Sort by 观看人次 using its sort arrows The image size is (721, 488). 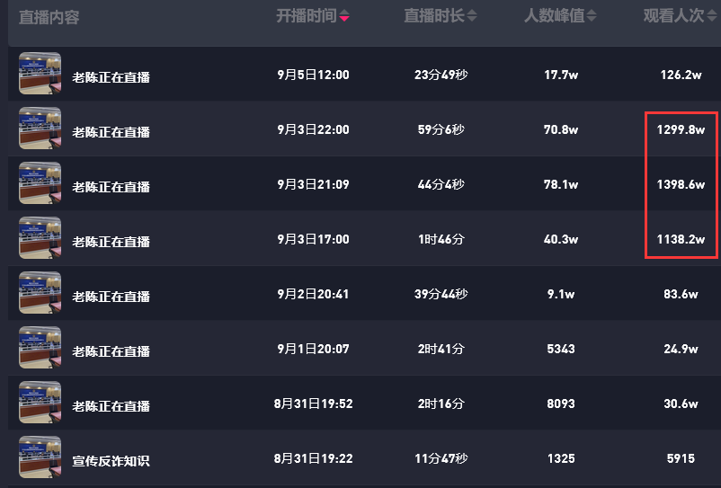click(711, 16)
